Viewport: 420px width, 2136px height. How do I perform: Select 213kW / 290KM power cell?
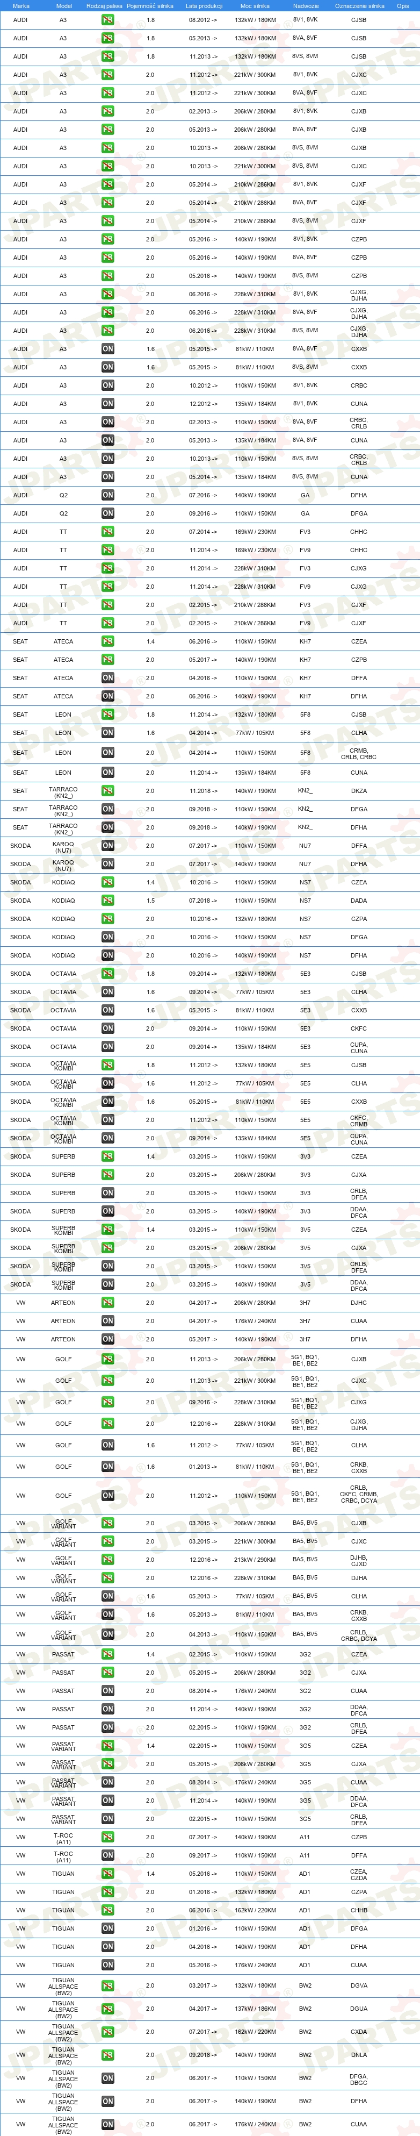tap(255, 1560)
